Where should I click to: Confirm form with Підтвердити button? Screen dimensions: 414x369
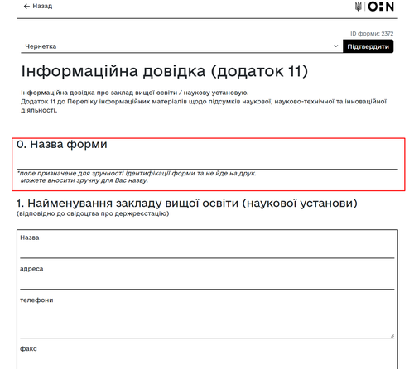pyautogui.click(x=368, y=46)
